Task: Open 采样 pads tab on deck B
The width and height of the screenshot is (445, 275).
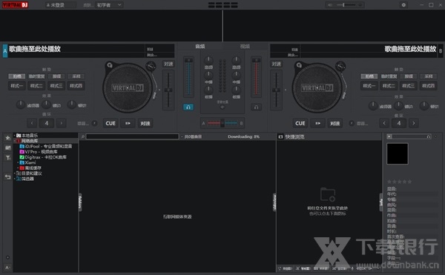Action: tap(429, 76)
